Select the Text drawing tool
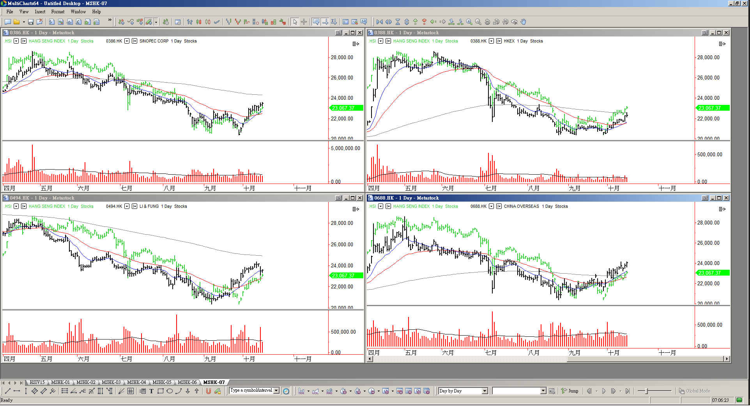Image resolution: width=750 pixels, height=412 pixels. (152, 391)
